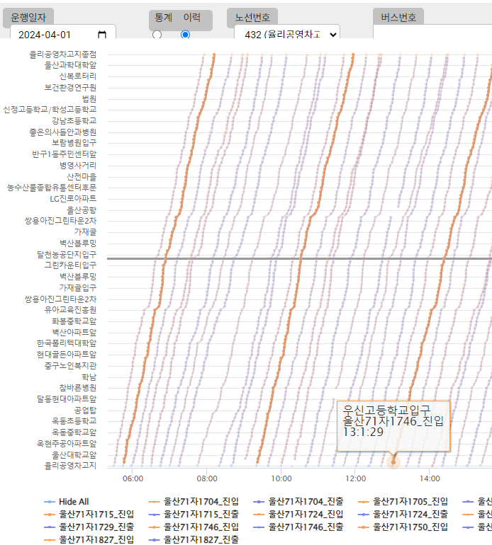Open the calendar picker for 운행일자
This screenshot has width=492, height=545.
(102, 35)
